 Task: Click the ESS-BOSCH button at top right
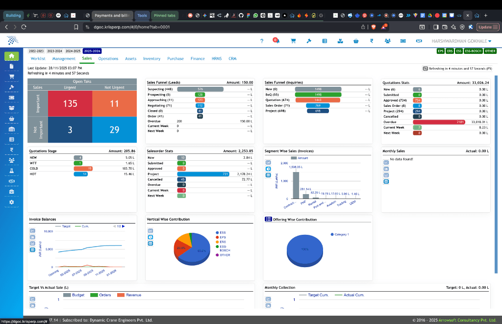point(473,50)
